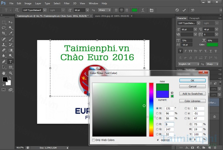Screen dimensions: 223x150
Task: Select the Rectangular Marquee tool
Action: pyautogui.click(x=4, y=22)
